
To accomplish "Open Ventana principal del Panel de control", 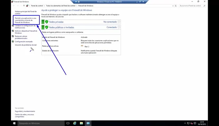I will tap(26, 12).
